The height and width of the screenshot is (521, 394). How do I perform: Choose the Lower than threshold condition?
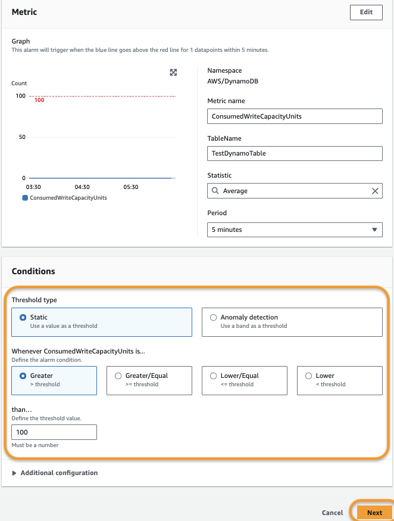click(340, 380)
